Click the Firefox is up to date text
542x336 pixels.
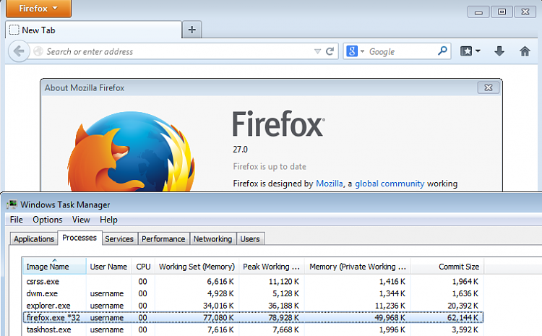pos(270,167)
